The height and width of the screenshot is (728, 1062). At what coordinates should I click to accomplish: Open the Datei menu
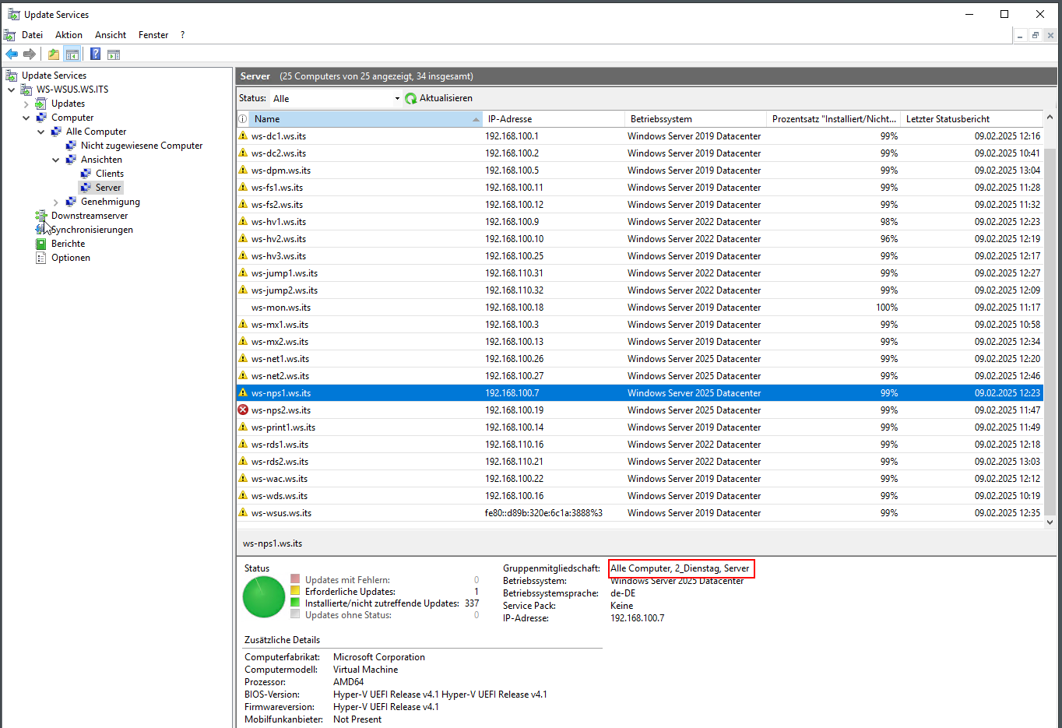tap(33, 35)
